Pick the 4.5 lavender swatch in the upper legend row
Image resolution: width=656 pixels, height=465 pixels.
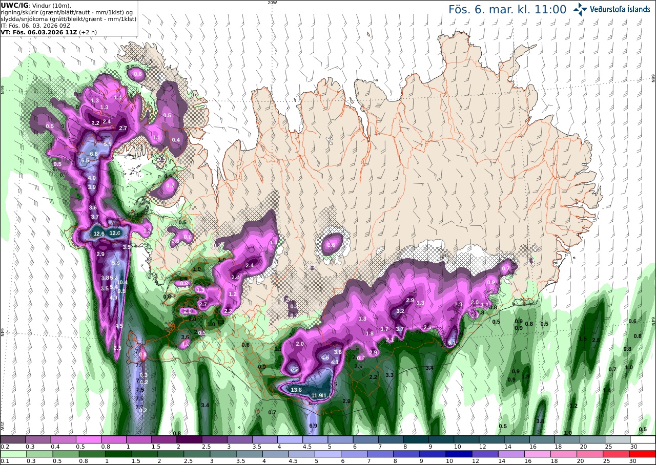pyautogui.click(x=290, y=439)
